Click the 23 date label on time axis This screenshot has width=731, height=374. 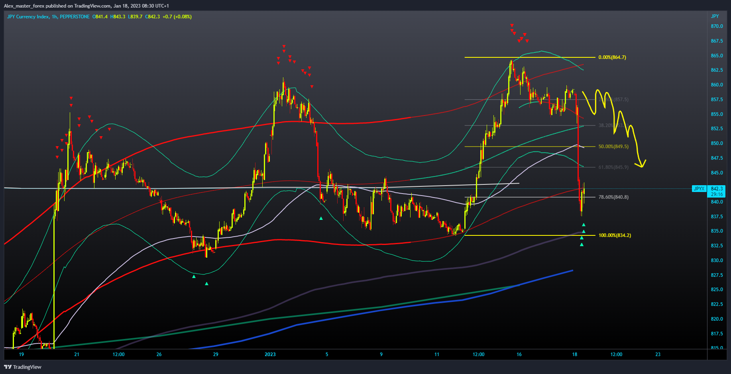pyautogui.click(x=658, y=354)
